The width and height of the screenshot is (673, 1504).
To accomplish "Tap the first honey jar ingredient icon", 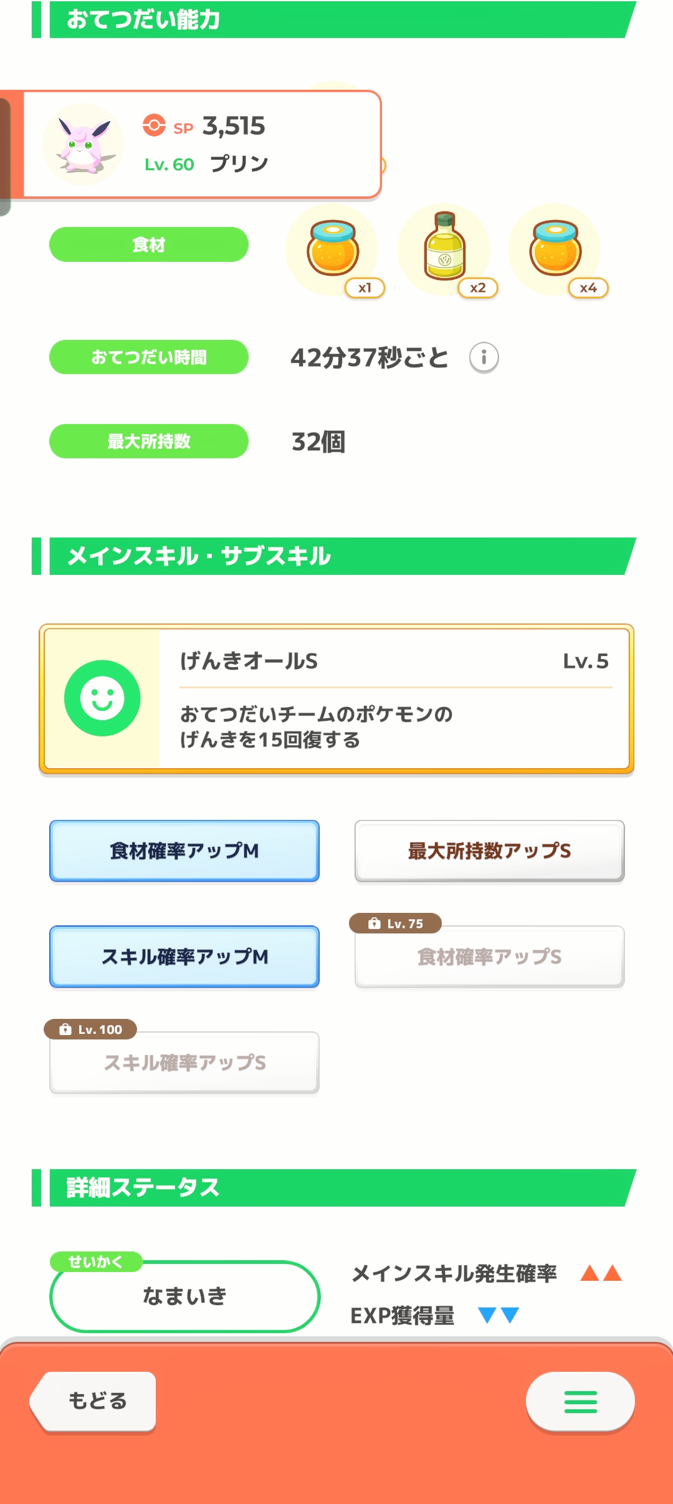I will [x=333, y=249].
